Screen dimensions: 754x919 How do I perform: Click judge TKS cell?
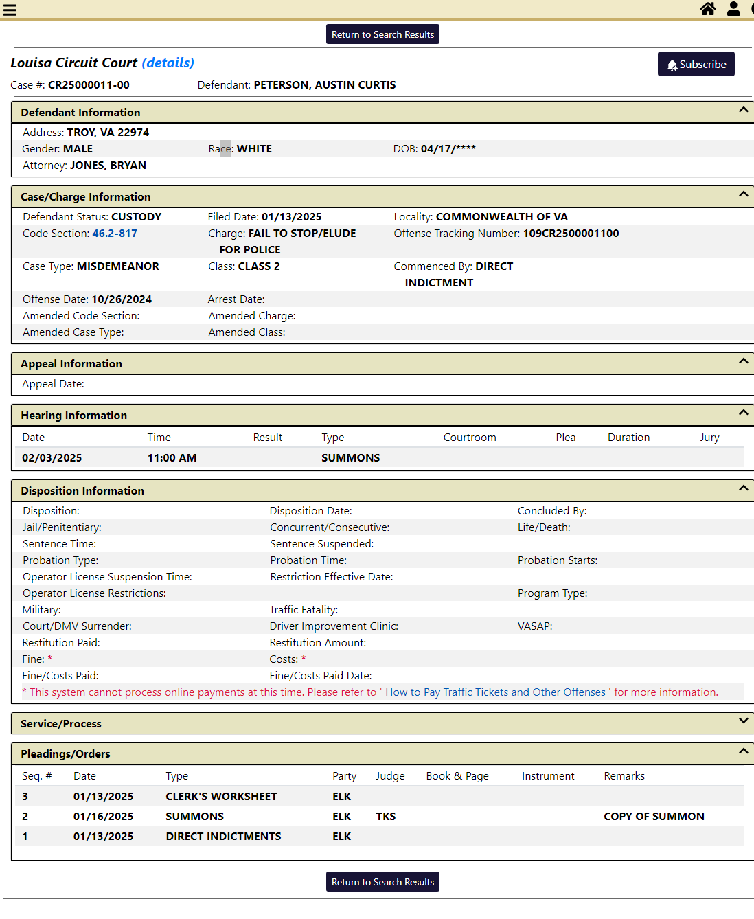click(x=386, y=817)
